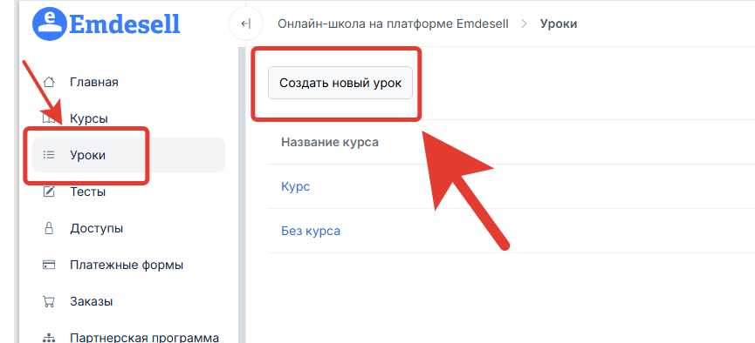Click the Emdesell brand name text
The height and width of the screenshot is (343, 755).
coord(125,24)
